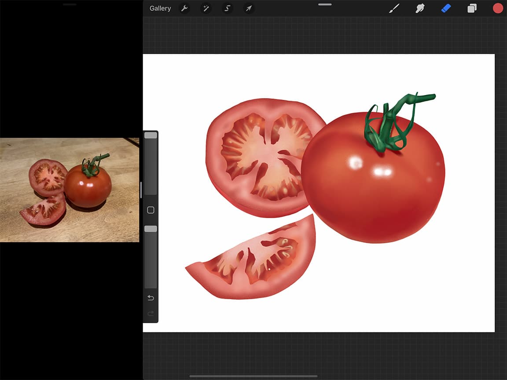Switch to the Smudge tool
The width and height of the screenshot is (507, 380).
pos(420,8)
